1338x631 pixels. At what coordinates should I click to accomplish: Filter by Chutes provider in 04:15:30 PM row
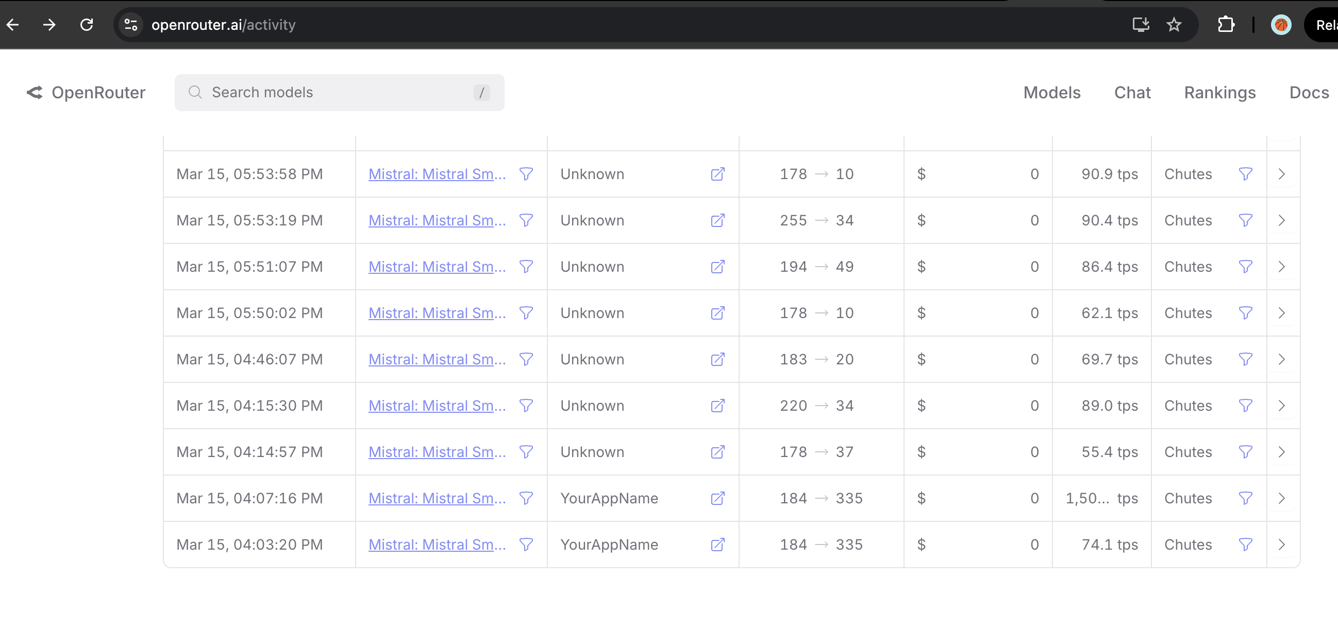tap(1246, 406)
